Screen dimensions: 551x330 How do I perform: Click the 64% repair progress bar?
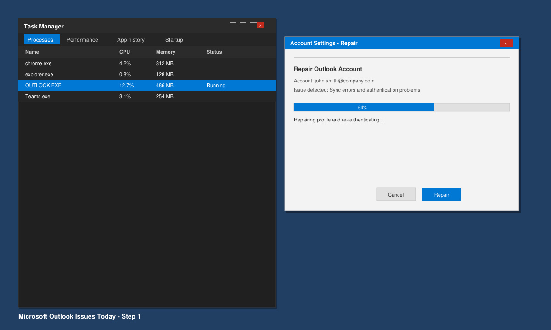(402, 107)
